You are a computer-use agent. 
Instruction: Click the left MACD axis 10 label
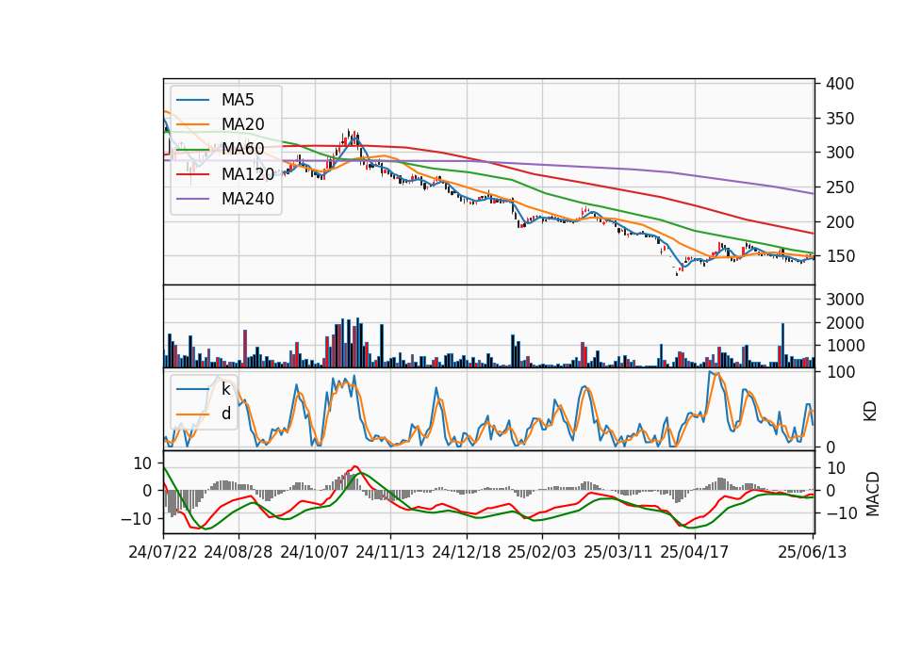pos(142,463)
